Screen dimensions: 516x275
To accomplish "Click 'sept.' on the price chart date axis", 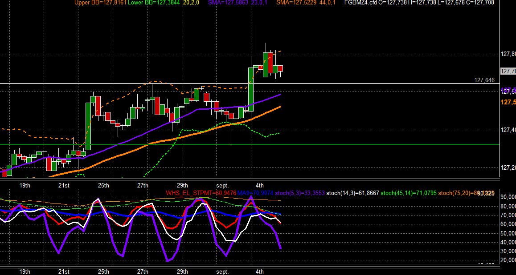I will point(222,185).
